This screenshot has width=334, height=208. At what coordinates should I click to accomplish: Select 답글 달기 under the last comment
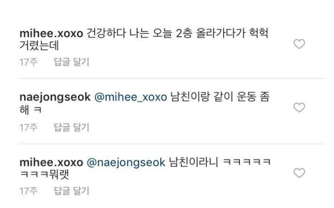click(x=71, y=191)
